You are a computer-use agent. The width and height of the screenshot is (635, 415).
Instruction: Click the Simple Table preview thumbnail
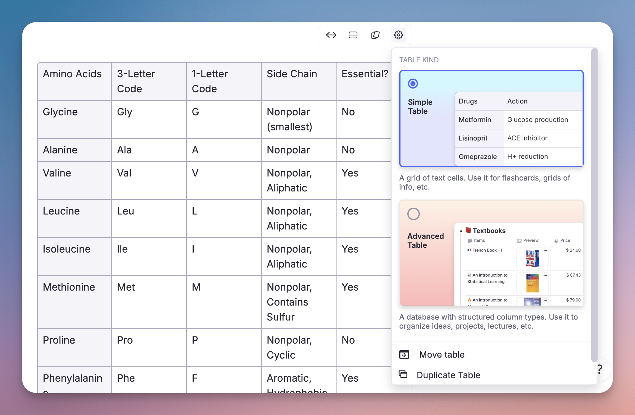[519, 129]
